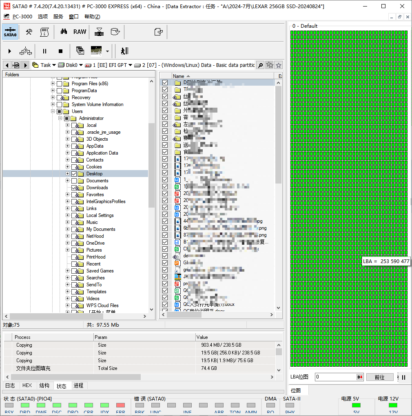
Task: Pause the current process
Action: pyautogui.click(x=44, y=51)
